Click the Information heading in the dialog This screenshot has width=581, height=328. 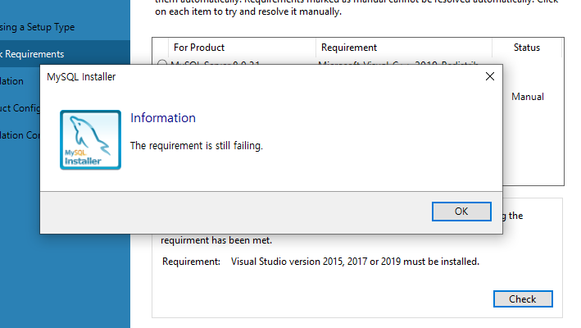point(163,118)
